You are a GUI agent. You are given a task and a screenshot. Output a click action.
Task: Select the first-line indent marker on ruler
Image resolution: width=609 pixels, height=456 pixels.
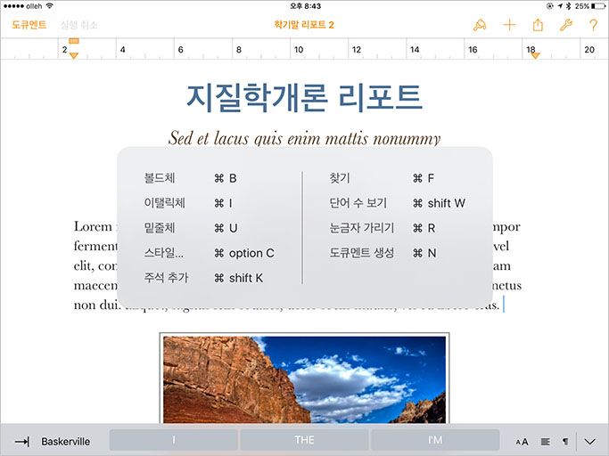74,41
